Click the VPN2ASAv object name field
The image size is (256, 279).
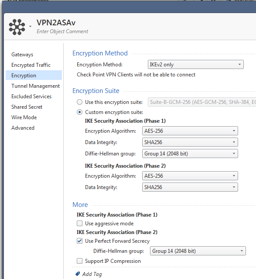[56, 23]
